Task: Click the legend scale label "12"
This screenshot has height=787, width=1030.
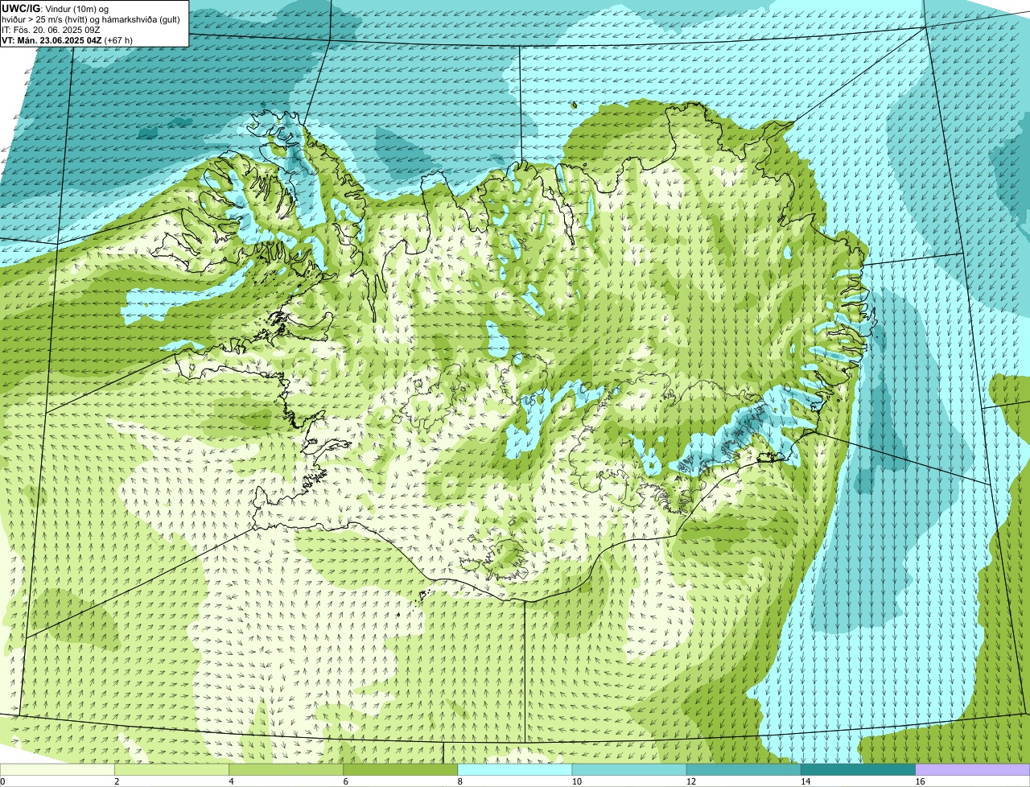Action: click(690, 781)
